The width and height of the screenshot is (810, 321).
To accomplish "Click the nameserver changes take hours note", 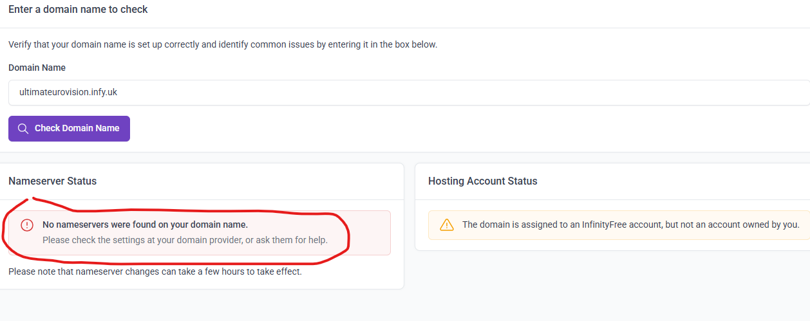I will [x=155, y=271].
